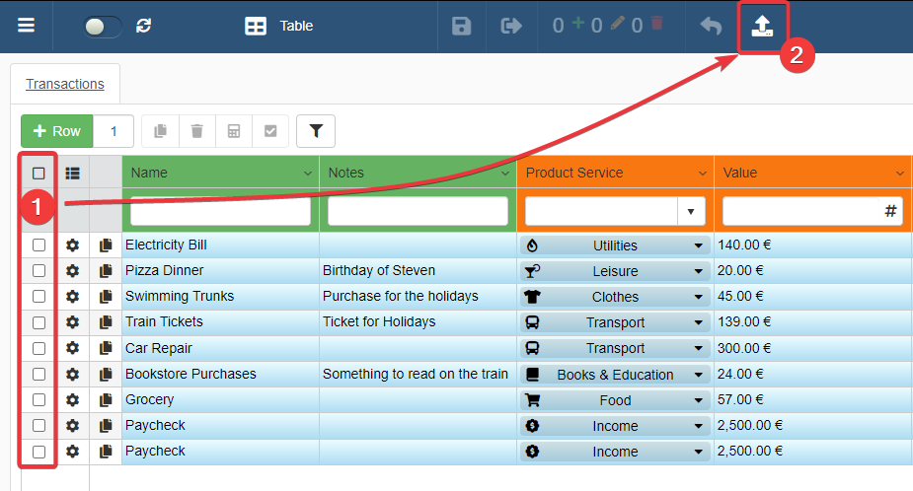913x491 pixels.
Task: Click the trash delete rows icon
Action: click(x=197, y=131)
